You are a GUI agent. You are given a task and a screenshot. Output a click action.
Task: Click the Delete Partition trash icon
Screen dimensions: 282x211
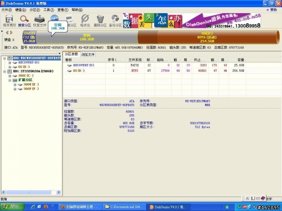coord(100,21)
